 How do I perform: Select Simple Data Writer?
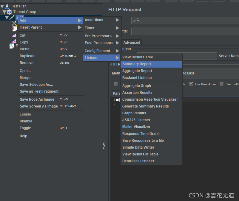(x=151, y=147)
